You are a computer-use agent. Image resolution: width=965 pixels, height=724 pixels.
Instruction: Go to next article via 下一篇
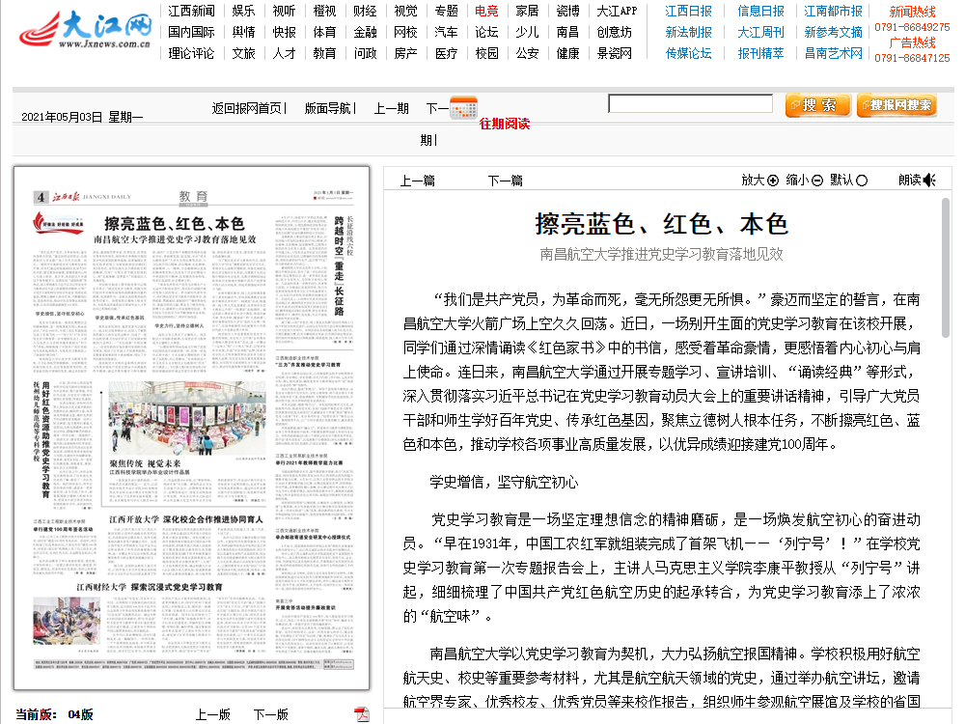pyautogui.click(x=505, y=181)
